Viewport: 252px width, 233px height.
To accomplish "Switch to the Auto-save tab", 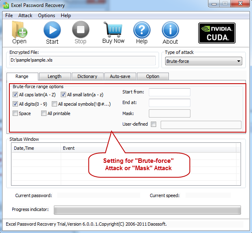I will click(x=120, y=76).
